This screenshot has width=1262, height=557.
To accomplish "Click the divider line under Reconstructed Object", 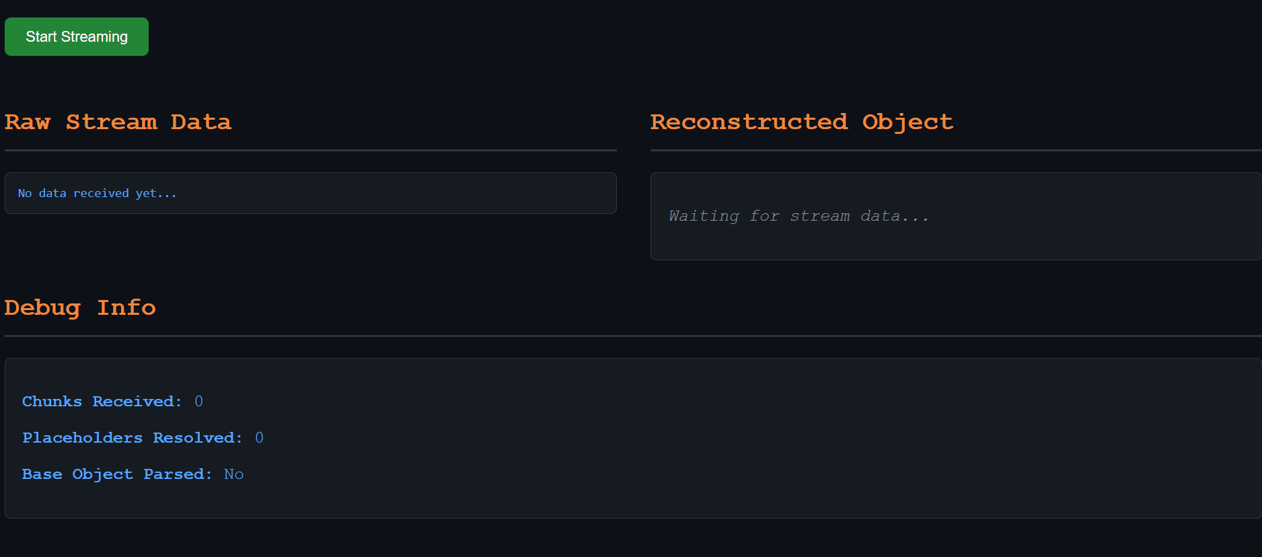I will click(x=955, y=150).
